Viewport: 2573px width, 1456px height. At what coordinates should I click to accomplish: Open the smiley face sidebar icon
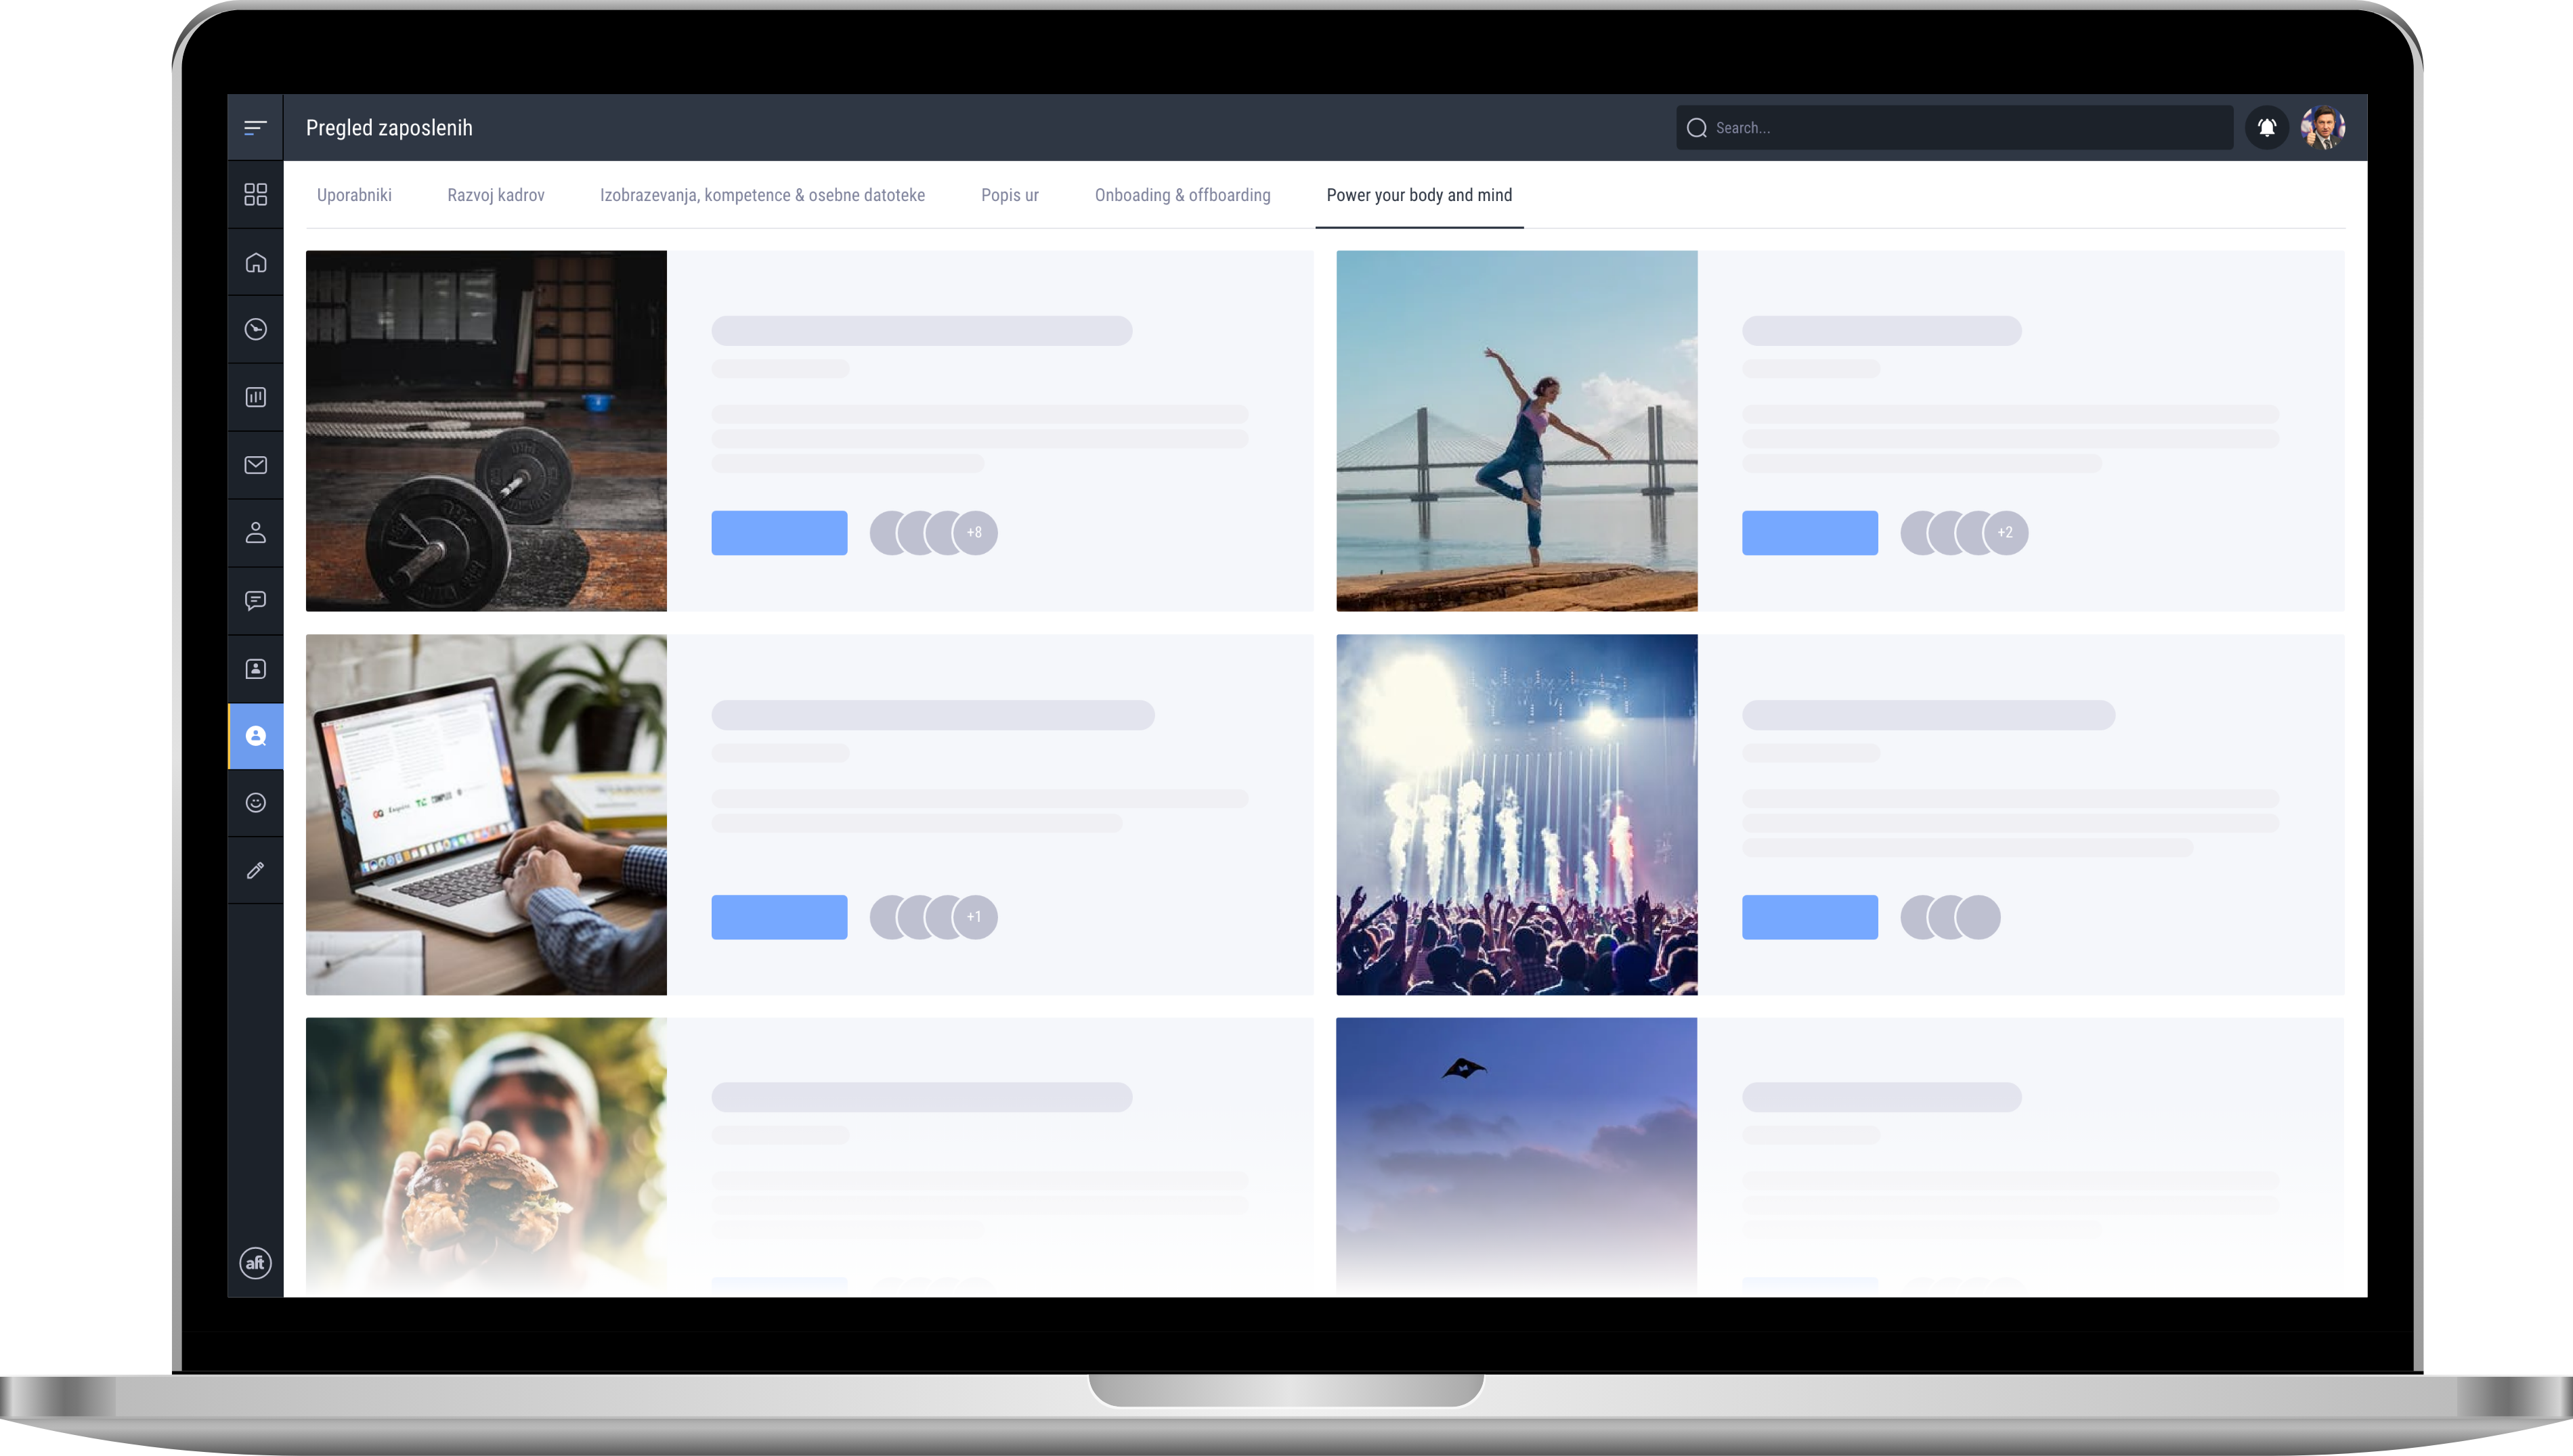(255, 803)
